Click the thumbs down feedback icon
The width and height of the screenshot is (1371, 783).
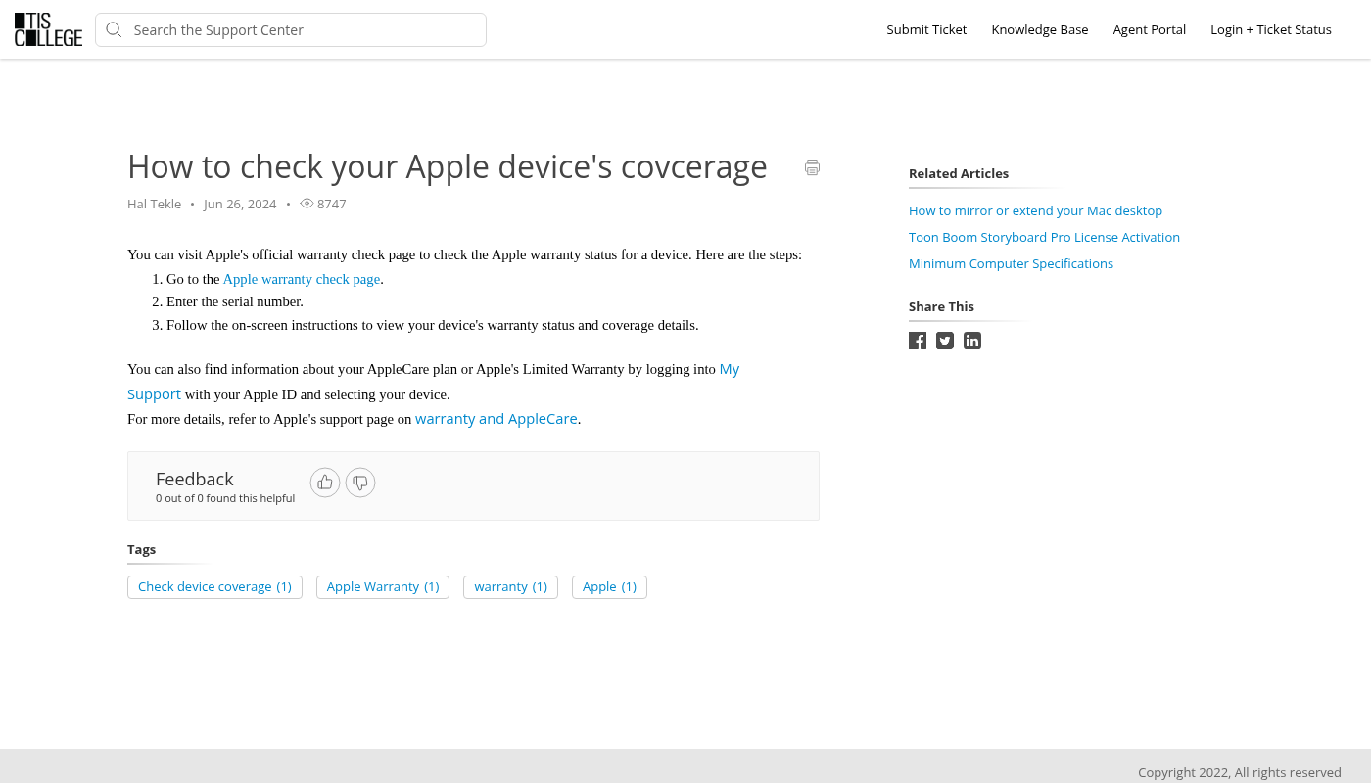pyautogui.click(x=360, y=483)
